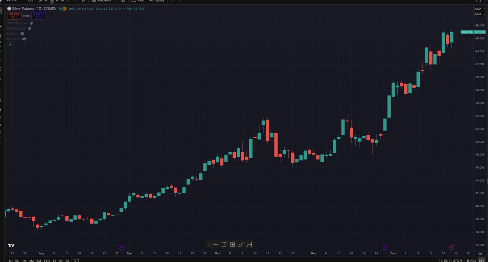Set the date range to YTD
Image resolution: width=488 pixels, height=262 pixels.
46,260
